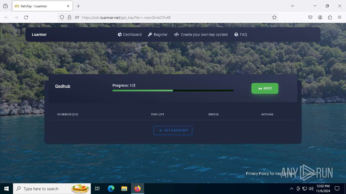Click YOUR KEYS (0/3) column header
Viewport: 346px width, 194px height.
click(x=68, y=115)
